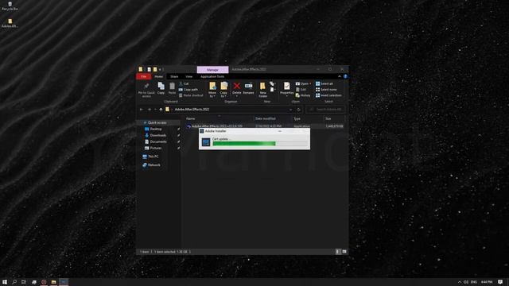Select This PC in navigation pane
Screen dimensions: 509x286
pos(153,157)
